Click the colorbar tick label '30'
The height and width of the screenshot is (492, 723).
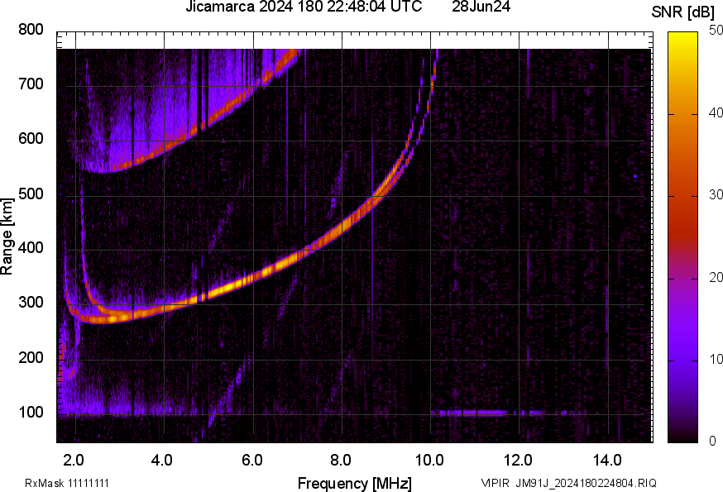[716, 194]
